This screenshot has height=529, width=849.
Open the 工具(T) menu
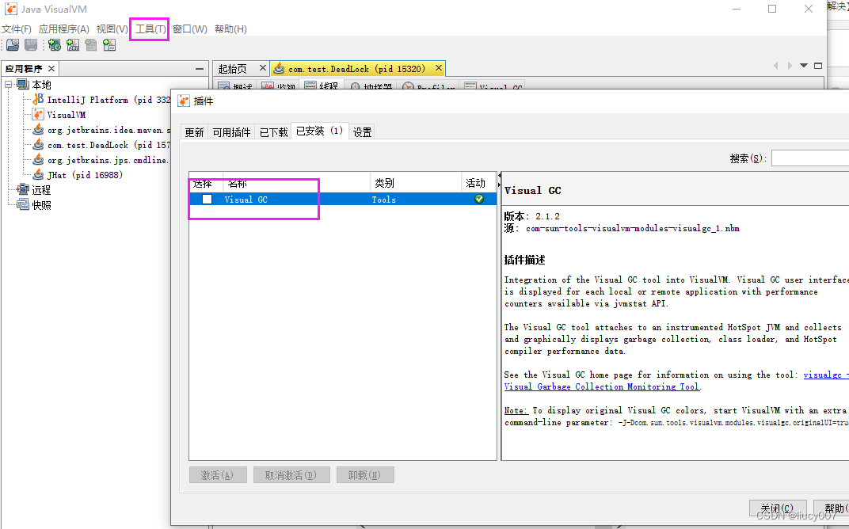(x=150, y=29)
